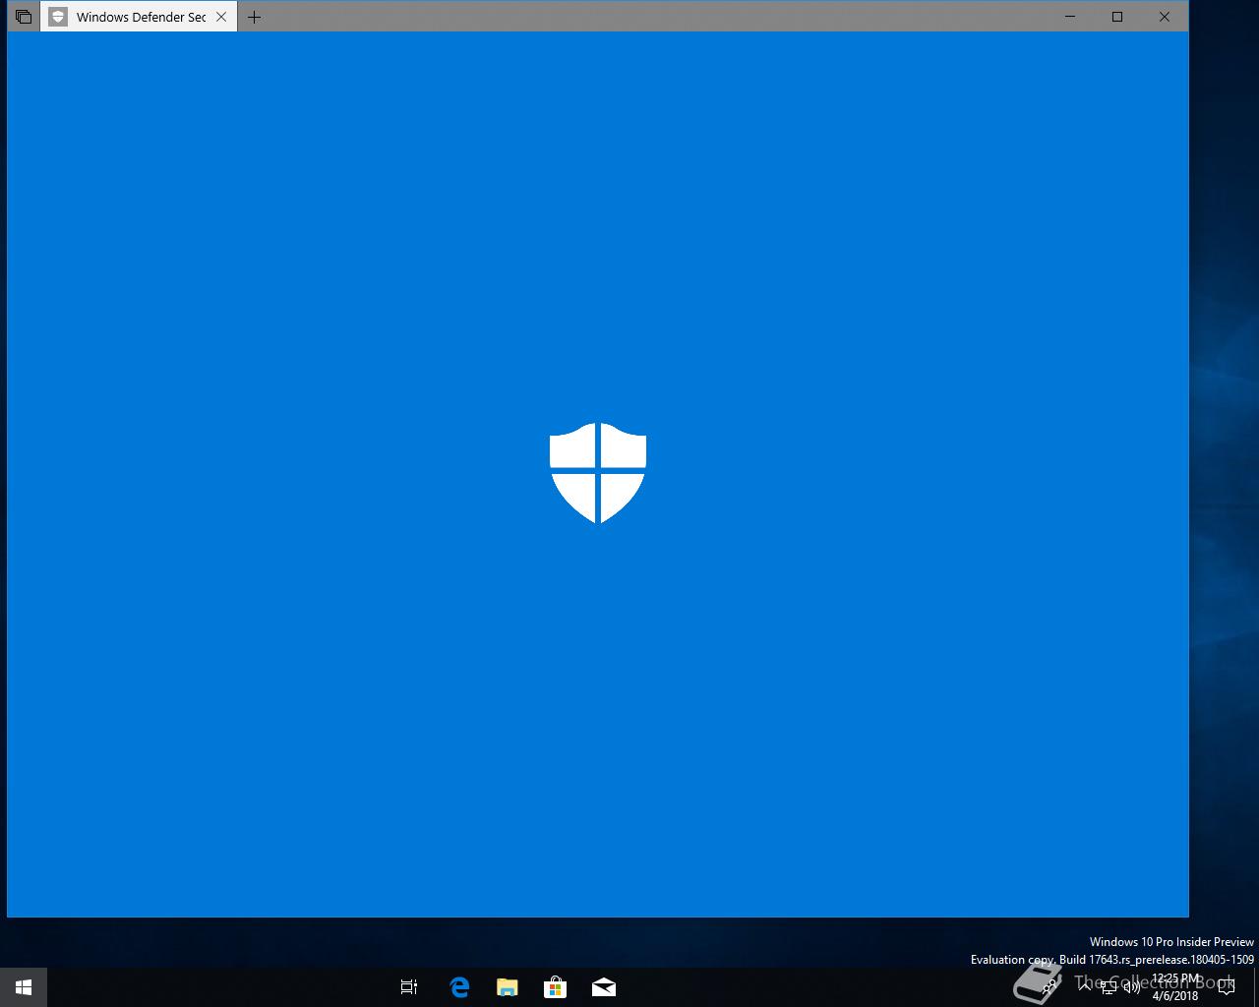Open the volume control in system tray
1259x1007 pixels.
(1132, 987)
